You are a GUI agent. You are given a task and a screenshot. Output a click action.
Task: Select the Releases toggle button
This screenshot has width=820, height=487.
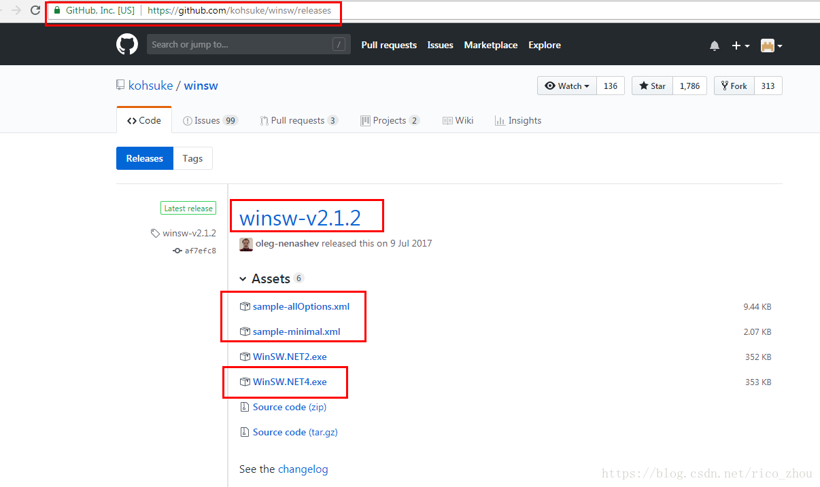pos(144,158)
